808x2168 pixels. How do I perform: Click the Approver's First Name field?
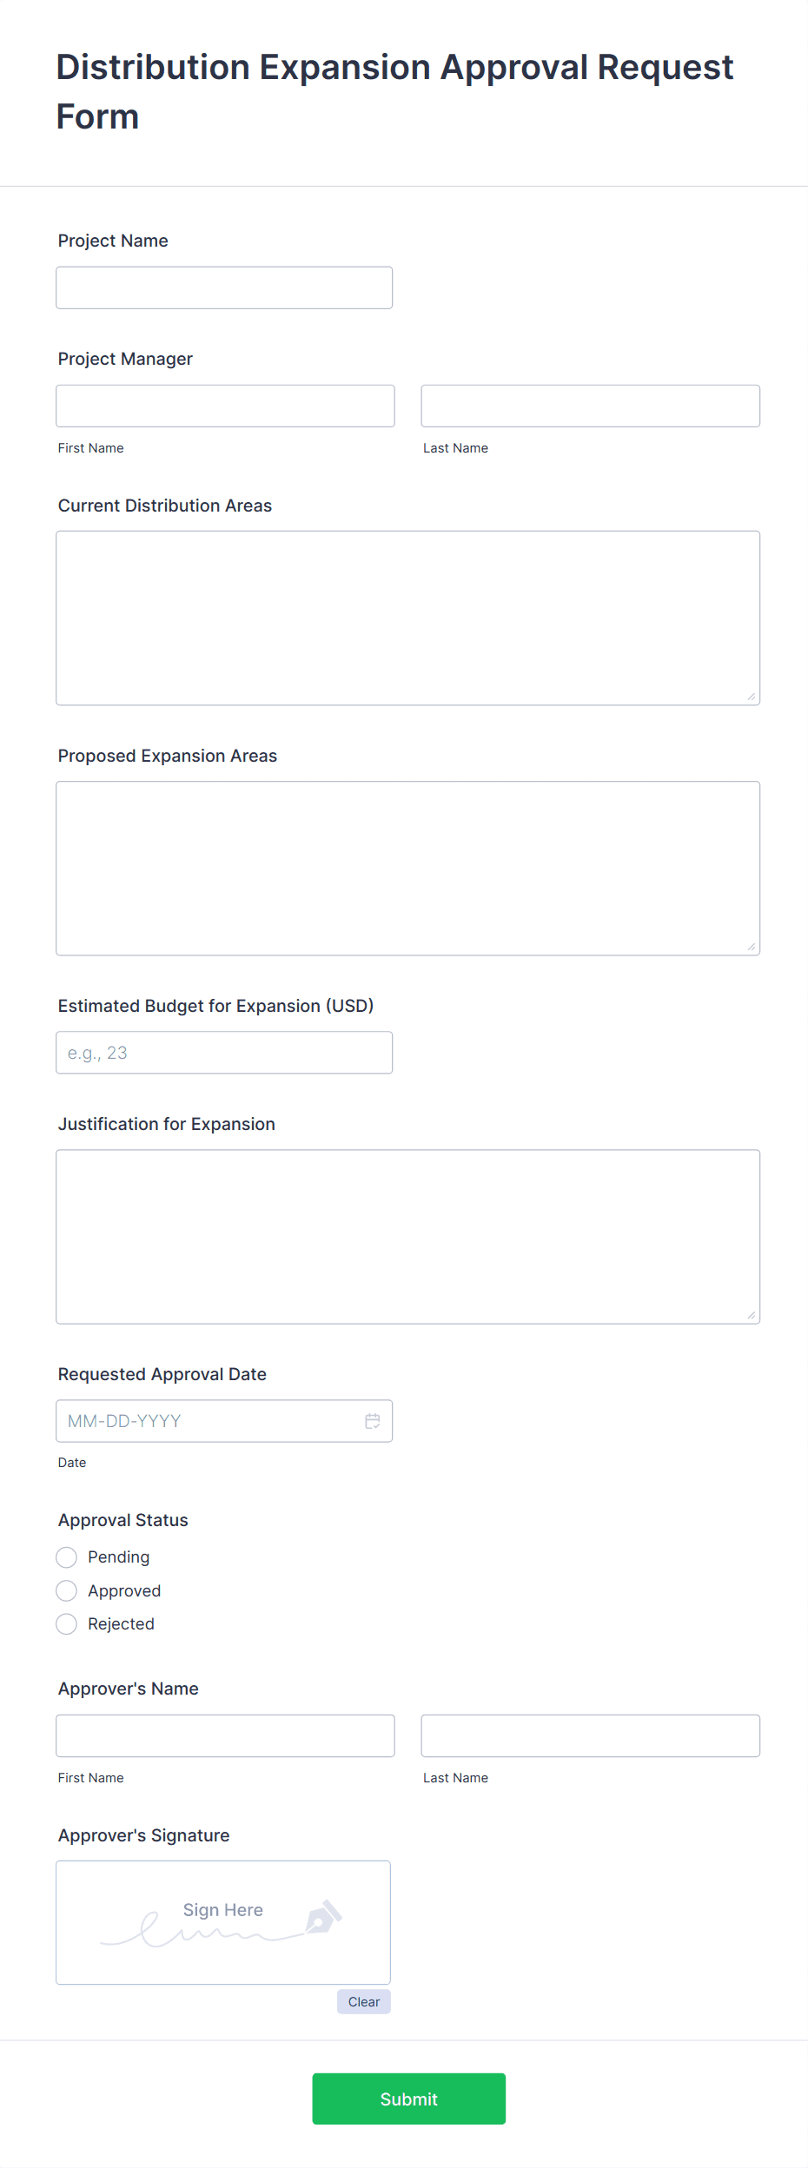224,1735
